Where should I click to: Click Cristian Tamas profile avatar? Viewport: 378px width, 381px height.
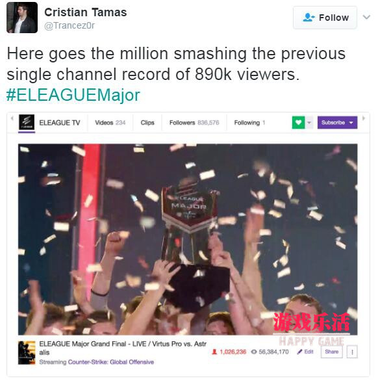tap(22, 18)
